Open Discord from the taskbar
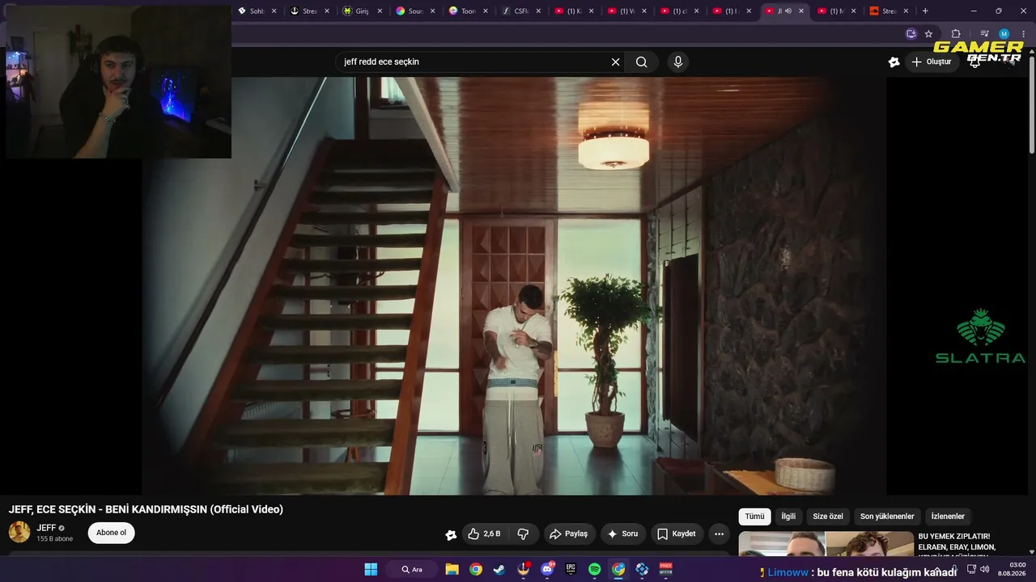Screen dimensions: 1036x582 (547, 569)
